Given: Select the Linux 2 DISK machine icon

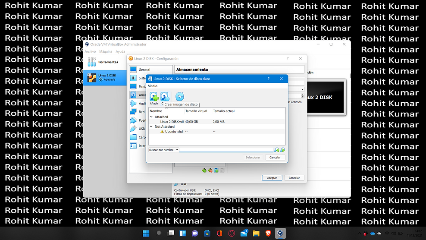Looking at the screenshot, I should pos(92,78).
